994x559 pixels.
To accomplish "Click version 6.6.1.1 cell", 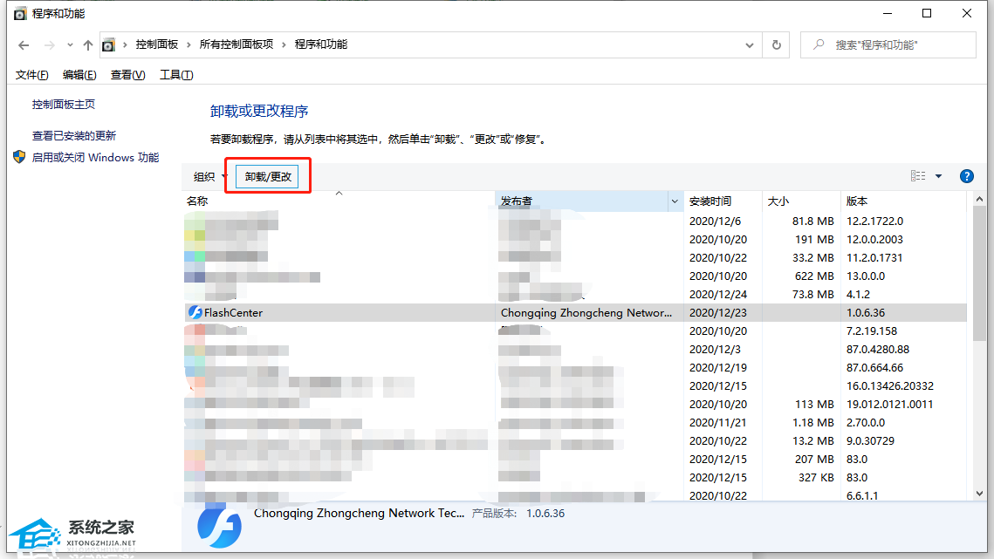I will [x=862, y=495].
